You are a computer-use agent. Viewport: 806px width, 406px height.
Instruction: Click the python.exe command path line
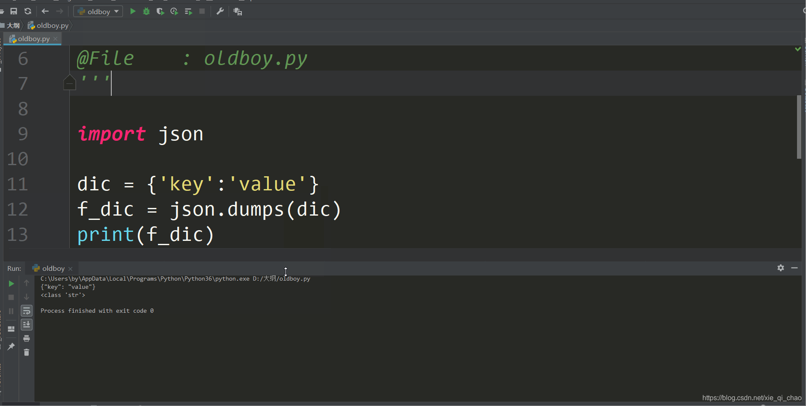[175, 279]
